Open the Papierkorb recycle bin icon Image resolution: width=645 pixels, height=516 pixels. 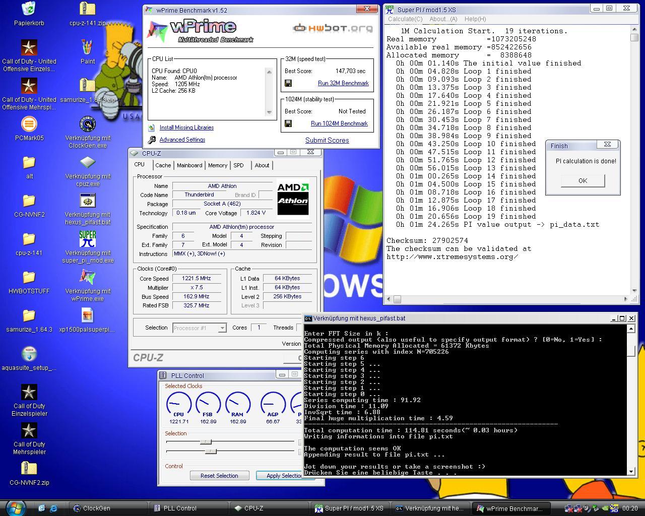(29, 9)
